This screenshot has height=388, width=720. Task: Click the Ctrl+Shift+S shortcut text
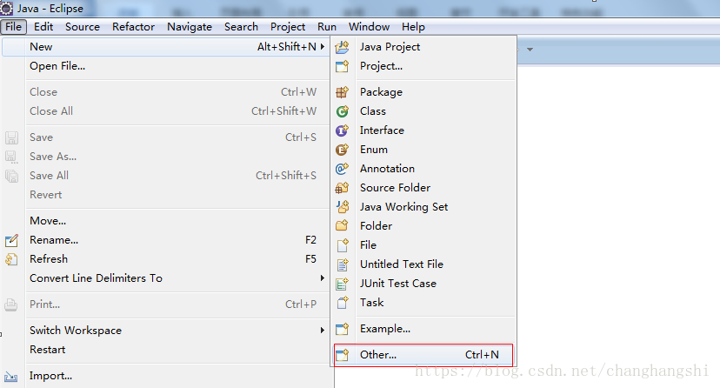click(285, 176)
